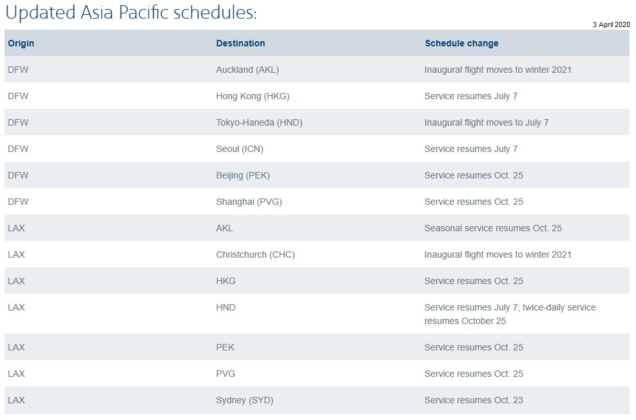Image resolution: width=636 pixels, height=420 pixels.
Task: Click the Beijing (PEK) destination cell
Action: tap(243, 175)
